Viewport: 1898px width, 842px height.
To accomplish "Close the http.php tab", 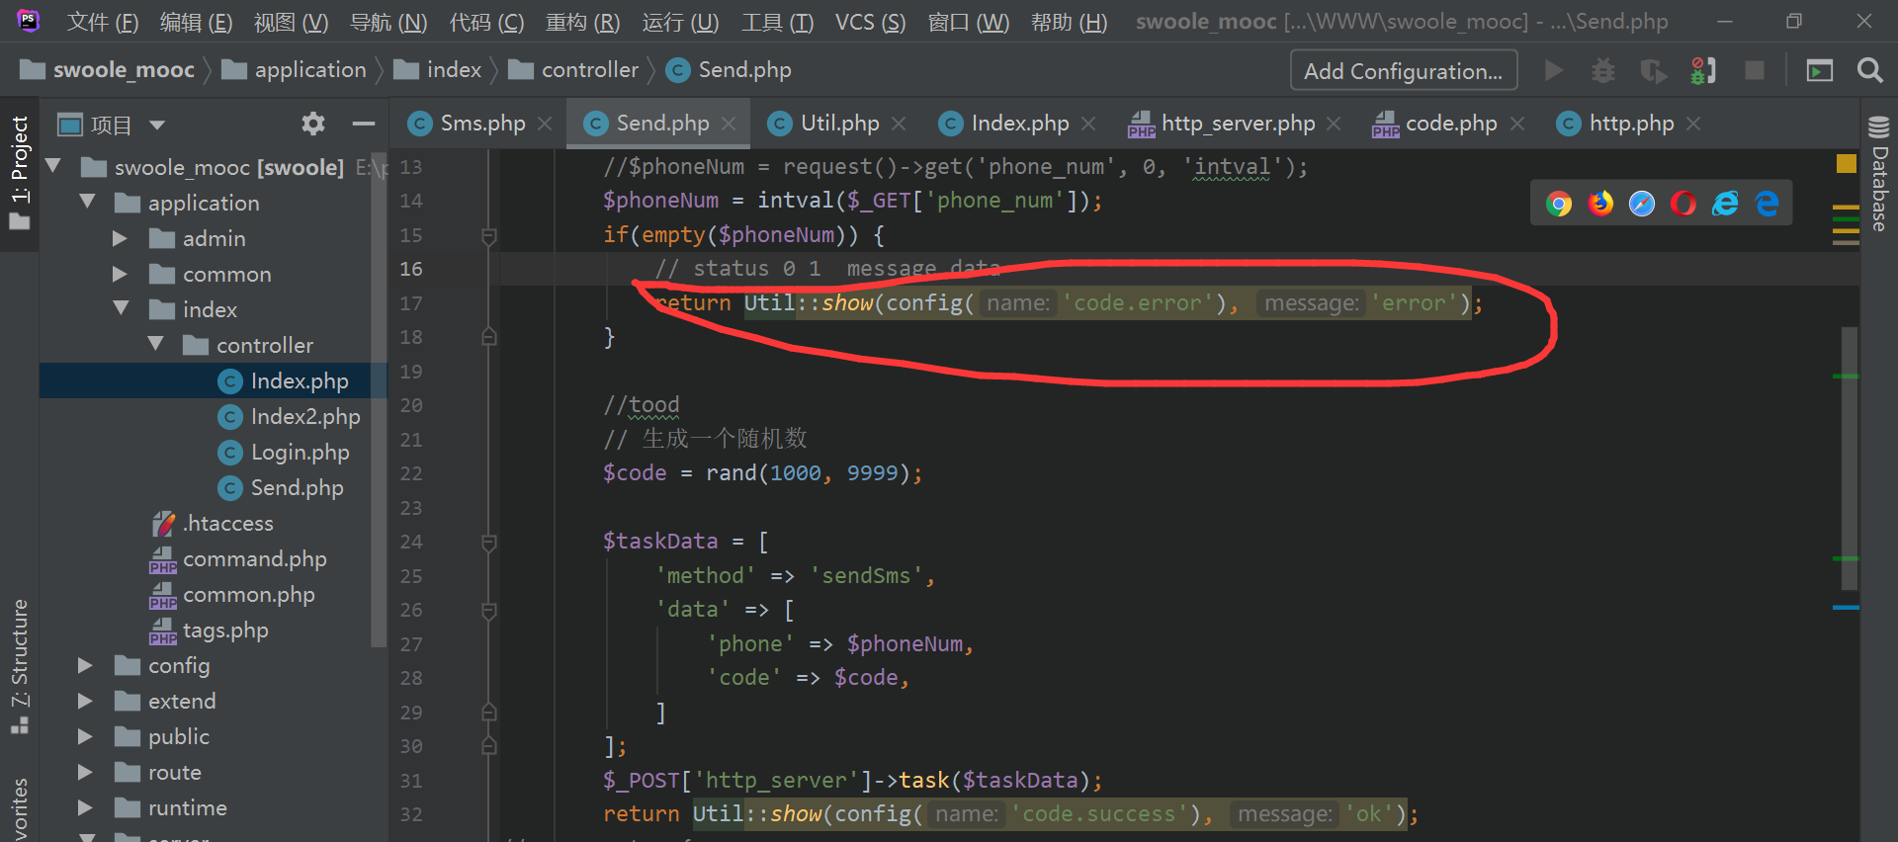I will click(1693, 124).
